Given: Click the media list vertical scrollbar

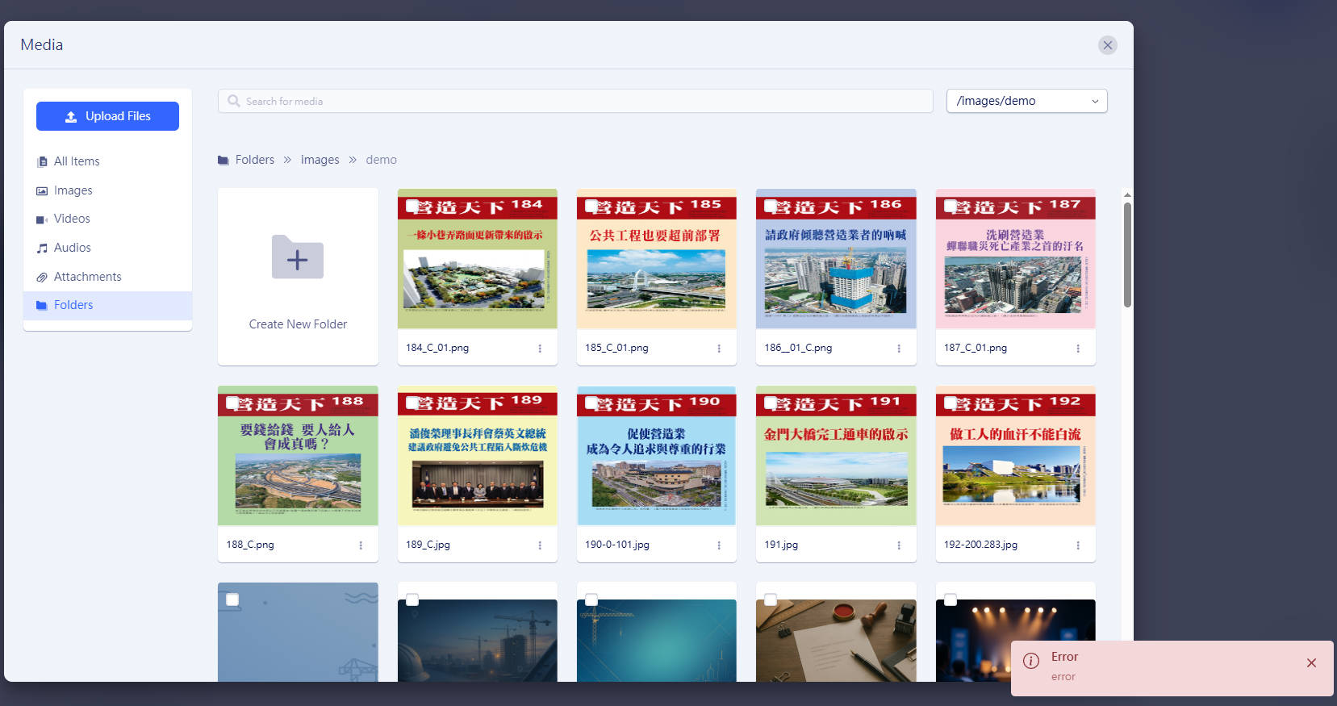Looking at the screenshot, I should pos(1127,254).
